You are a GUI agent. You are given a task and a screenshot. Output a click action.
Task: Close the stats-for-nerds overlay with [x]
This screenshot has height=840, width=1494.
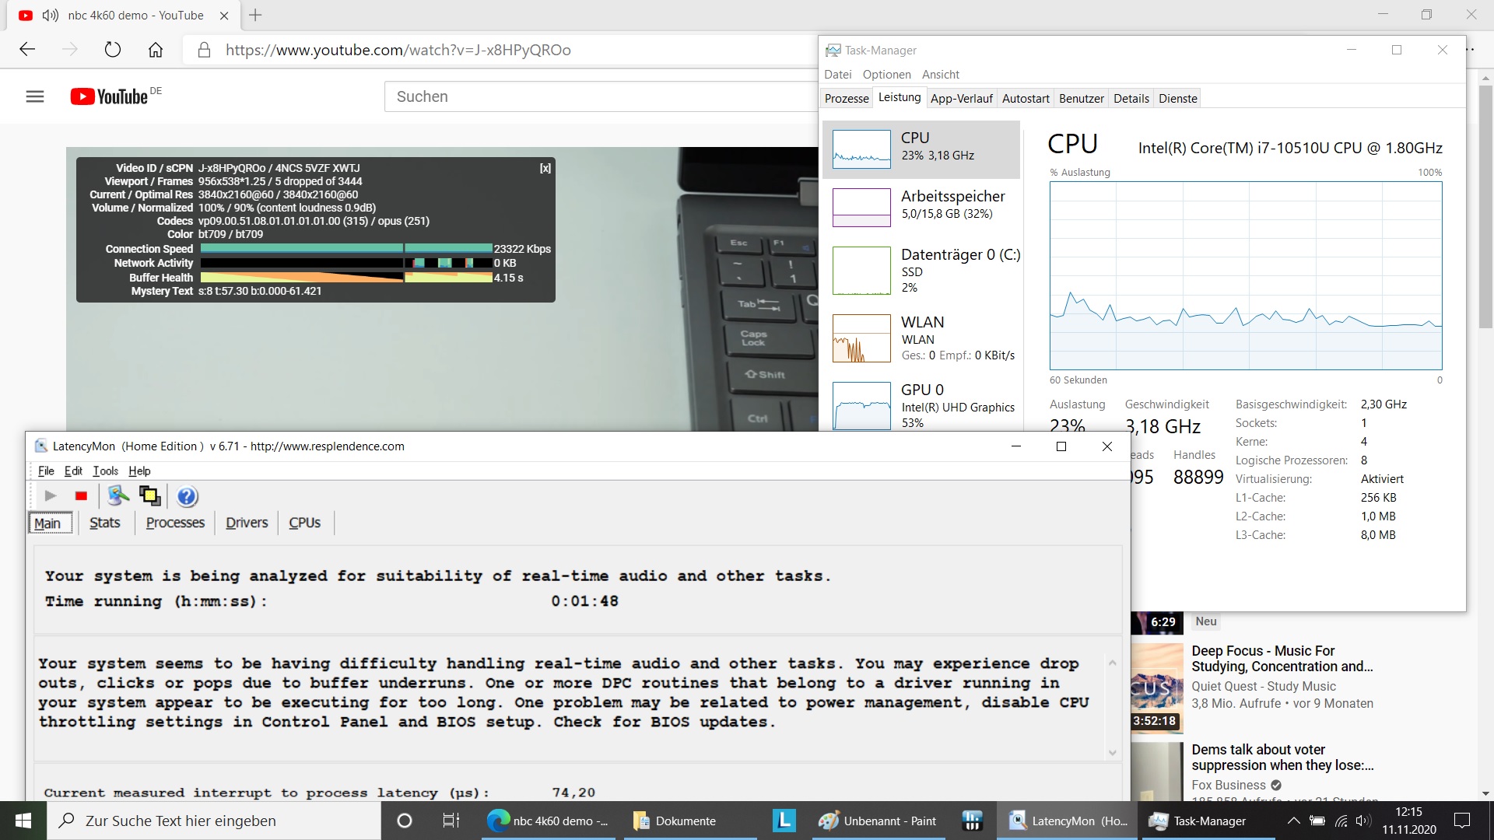pos(545,168)
